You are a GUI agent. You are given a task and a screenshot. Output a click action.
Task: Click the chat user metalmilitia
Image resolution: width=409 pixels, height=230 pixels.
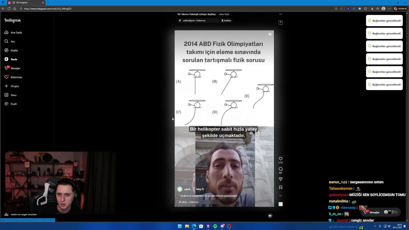(339, 201)
